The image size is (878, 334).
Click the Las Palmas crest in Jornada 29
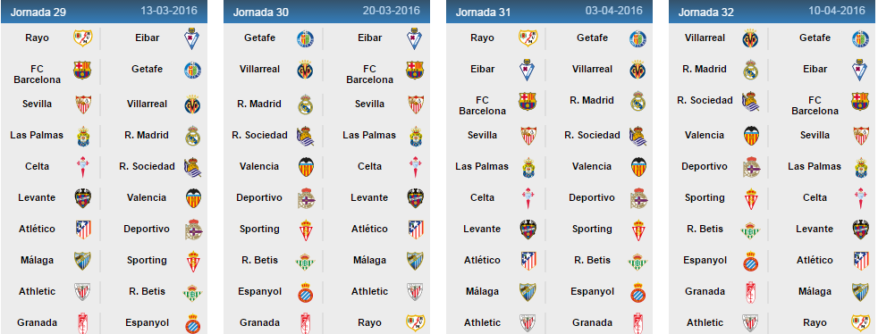pyautogui.click(x=83, y=136)
